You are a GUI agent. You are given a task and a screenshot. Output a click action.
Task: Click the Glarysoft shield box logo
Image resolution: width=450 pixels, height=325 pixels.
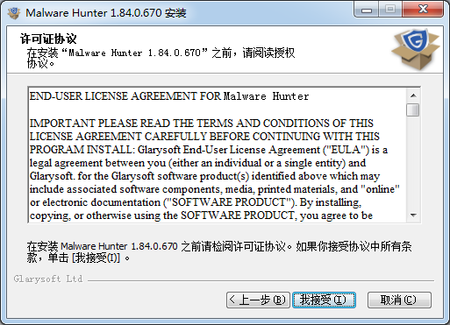point(416,49)
